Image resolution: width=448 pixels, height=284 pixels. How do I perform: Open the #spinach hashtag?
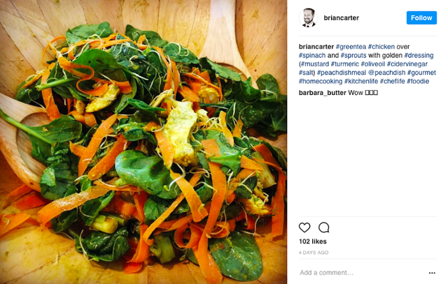pos(312,56)
